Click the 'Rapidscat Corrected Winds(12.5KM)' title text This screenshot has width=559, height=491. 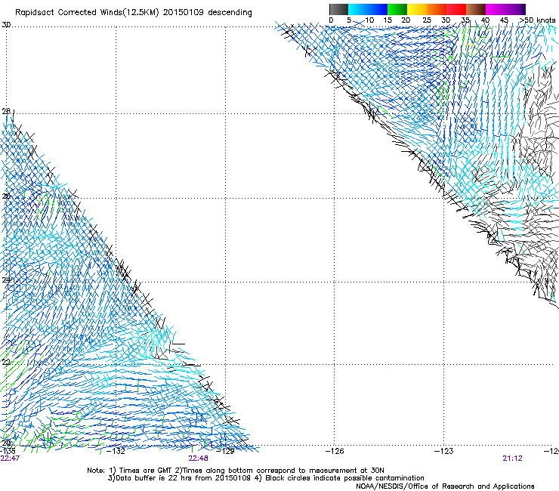87,13
